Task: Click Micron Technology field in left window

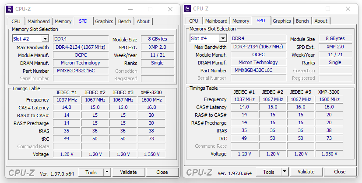Action: 81,63
